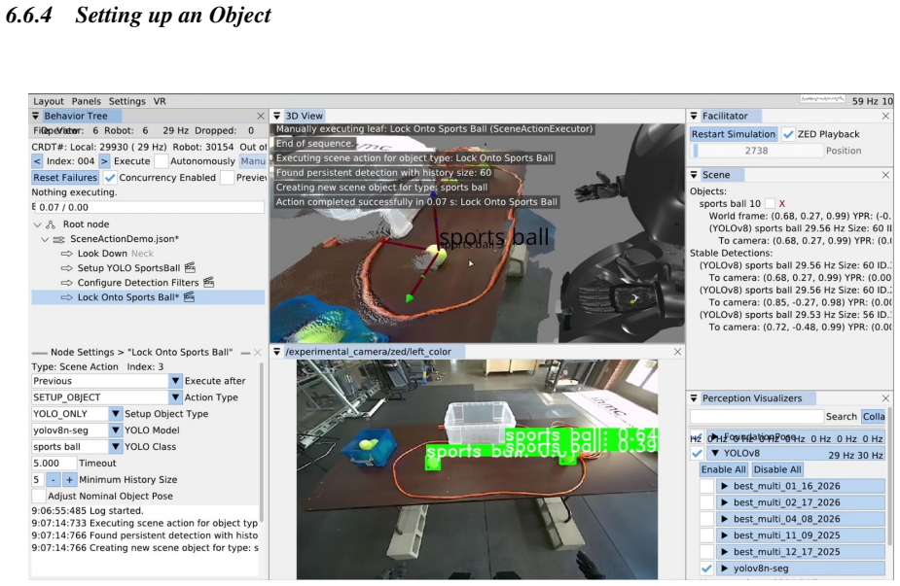Viewport: 900px width, 586px height.
Task: Collapse the YOLOv8 tree arrow
Action: click(x=715, y=453)
